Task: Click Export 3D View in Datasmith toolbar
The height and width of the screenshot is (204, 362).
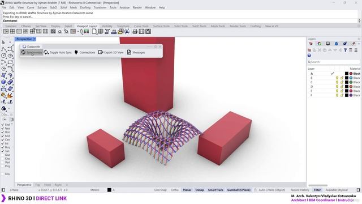Action: click(x=111, y=53)
